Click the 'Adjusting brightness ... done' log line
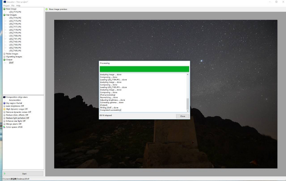The width and height of the screenshot is (286, 181). (x=112, y=100)
